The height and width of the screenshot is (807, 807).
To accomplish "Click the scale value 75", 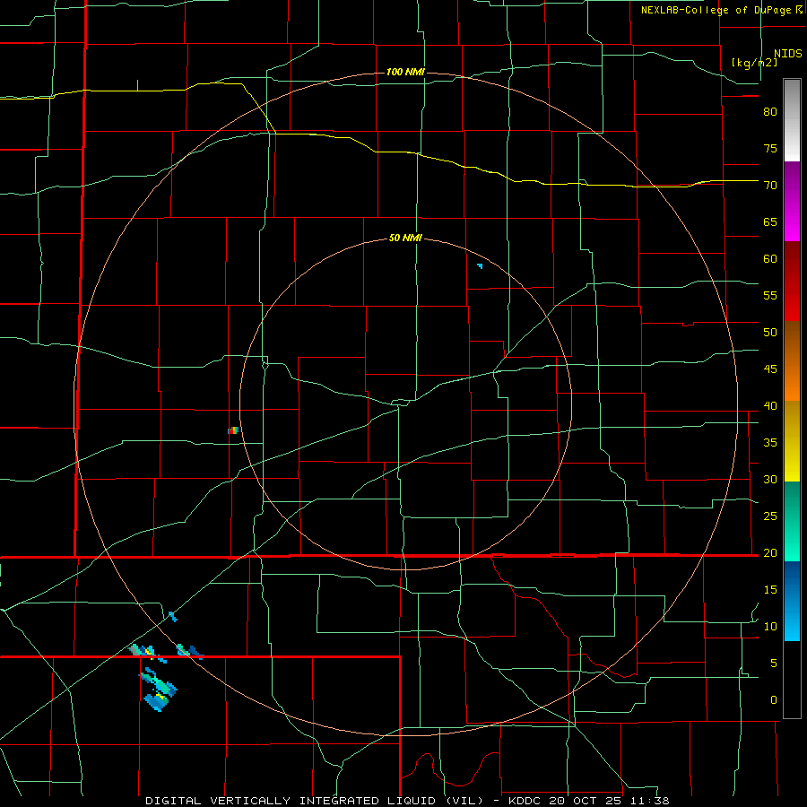I will coord(770,148).
